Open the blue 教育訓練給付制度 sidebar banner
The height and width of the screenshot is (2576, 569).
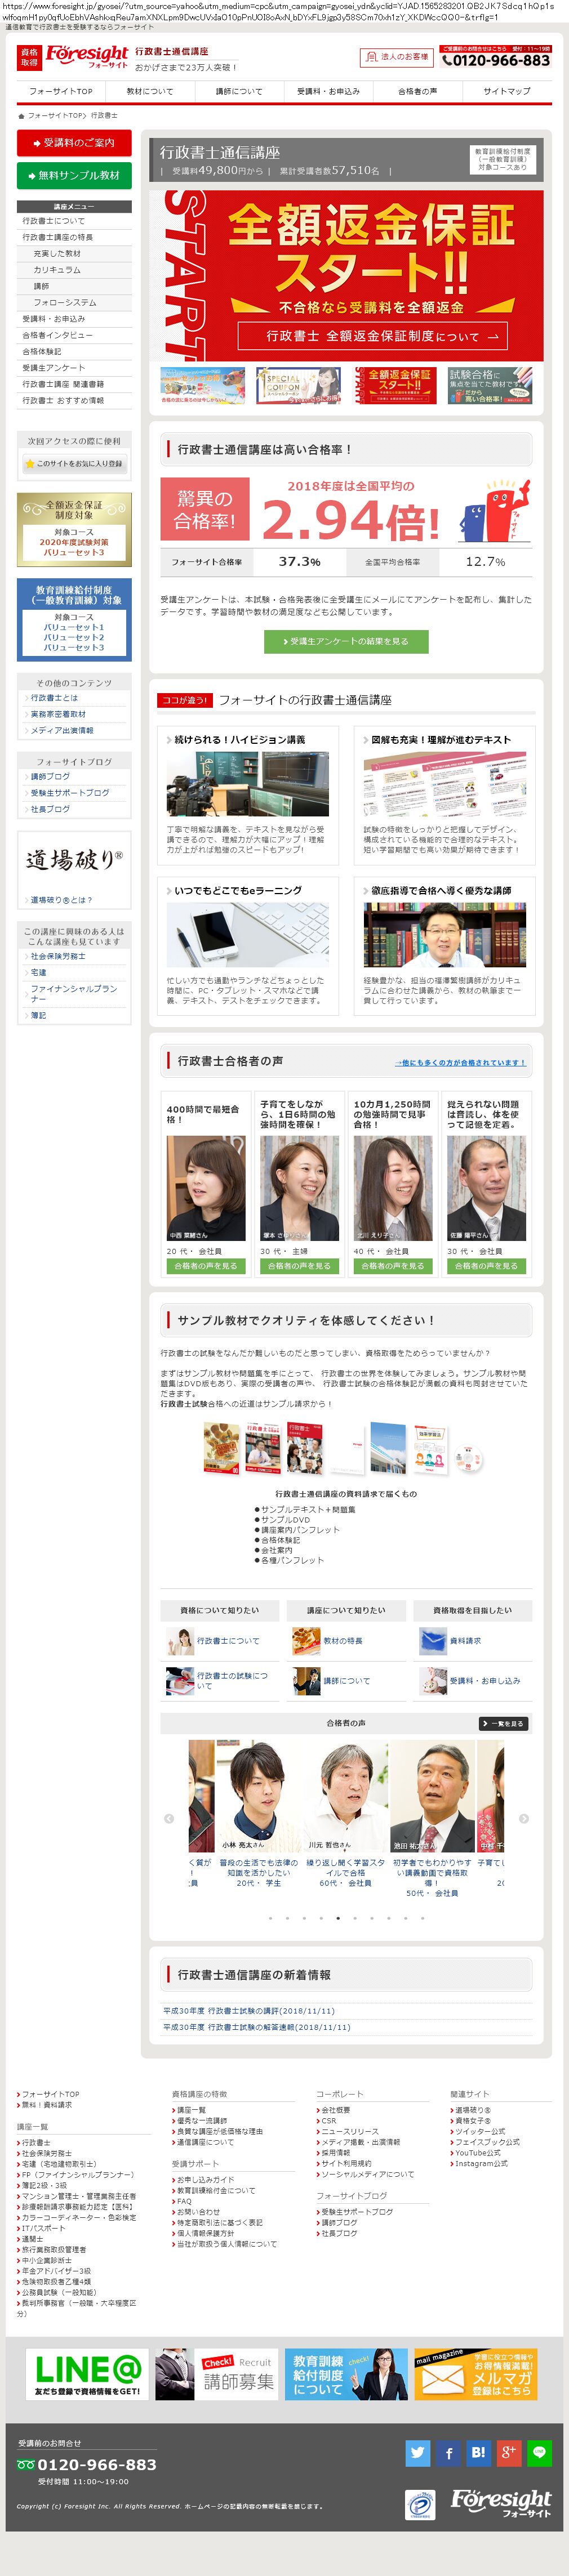pos(74,619)
